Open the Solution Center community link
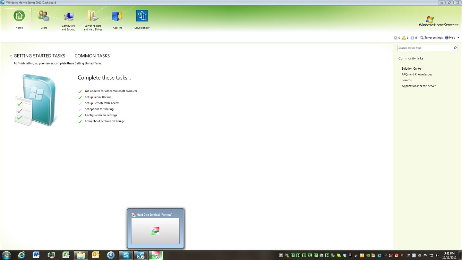 412,69
